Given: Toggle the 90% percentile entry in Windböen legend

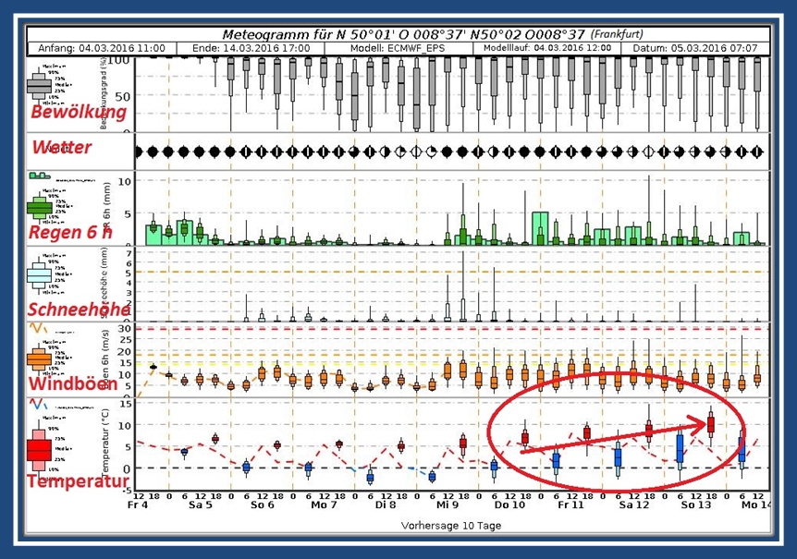Looking at the screenshot, I should pyautogui.click(x=54, y=348).
